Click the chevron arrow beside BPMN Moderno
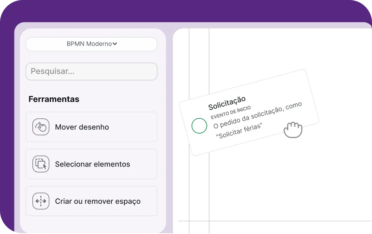This screenshot has width=372, height=234. [x=115, y=44]
